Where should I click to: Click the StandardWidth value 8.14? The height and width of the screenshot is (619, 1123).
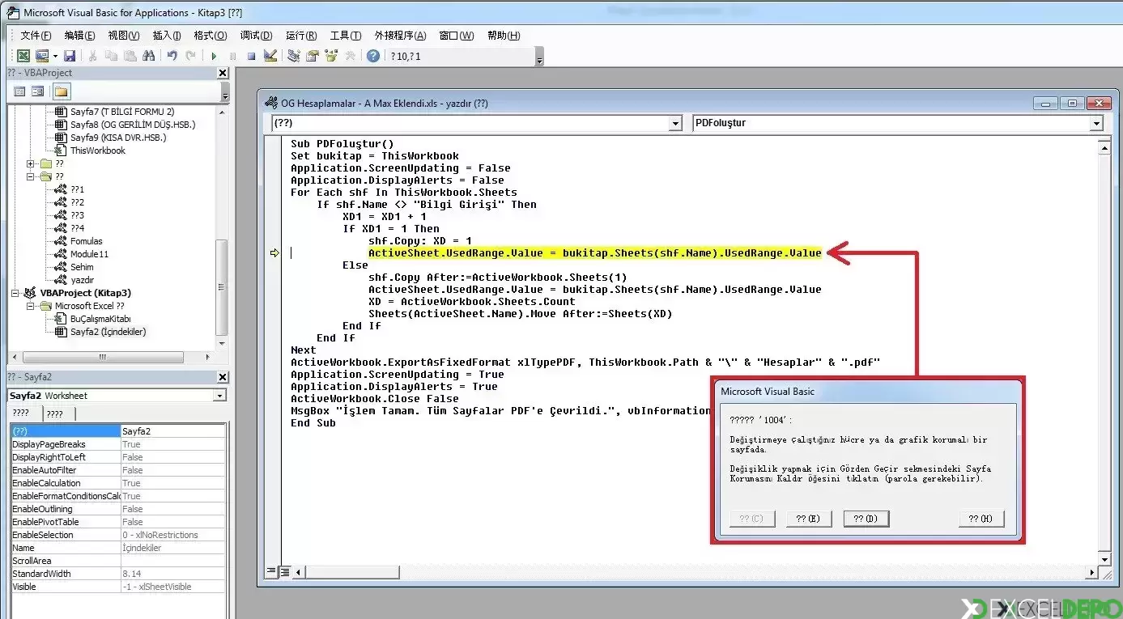[x=172, y=574]
